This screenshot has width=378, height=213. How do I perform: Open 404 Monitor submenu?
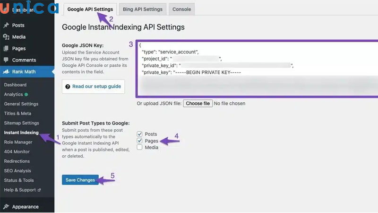(17, 151)
